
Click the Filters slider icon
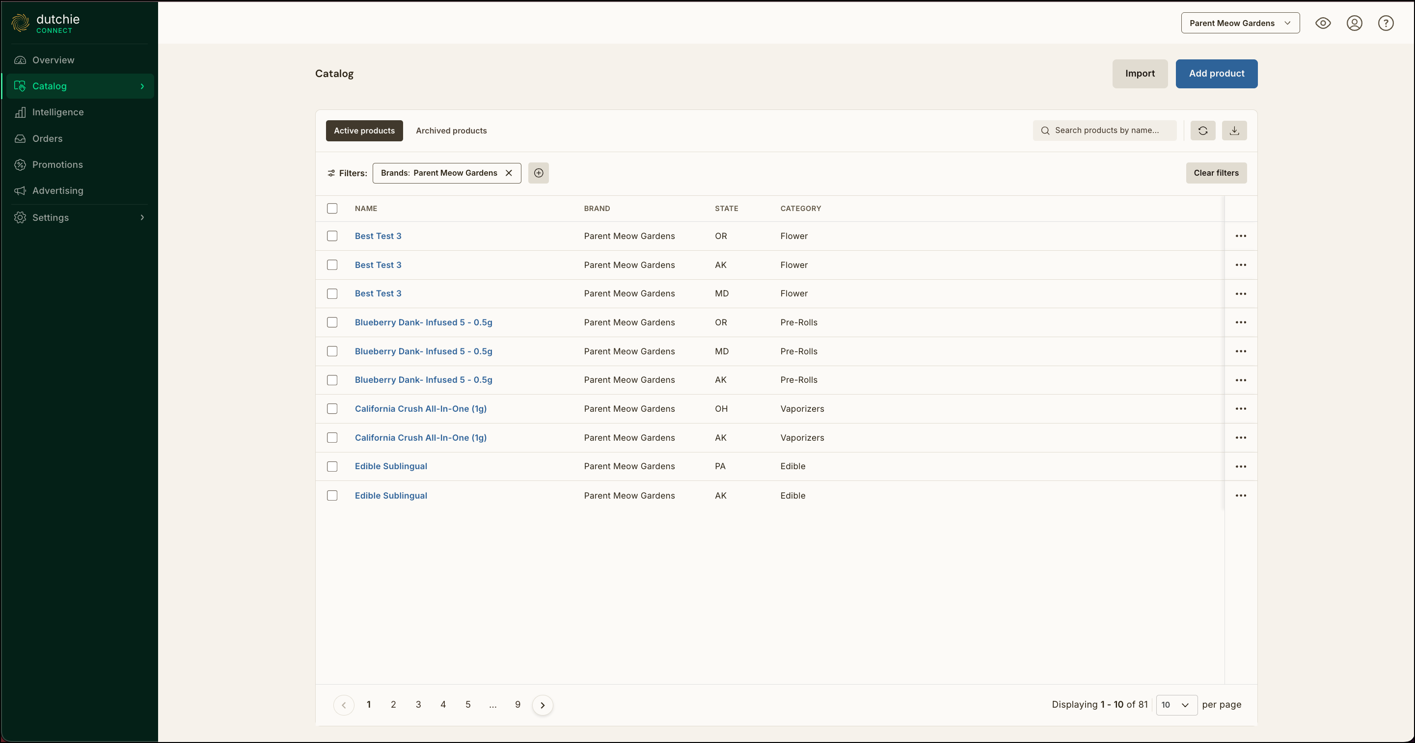tap(331, 173)
